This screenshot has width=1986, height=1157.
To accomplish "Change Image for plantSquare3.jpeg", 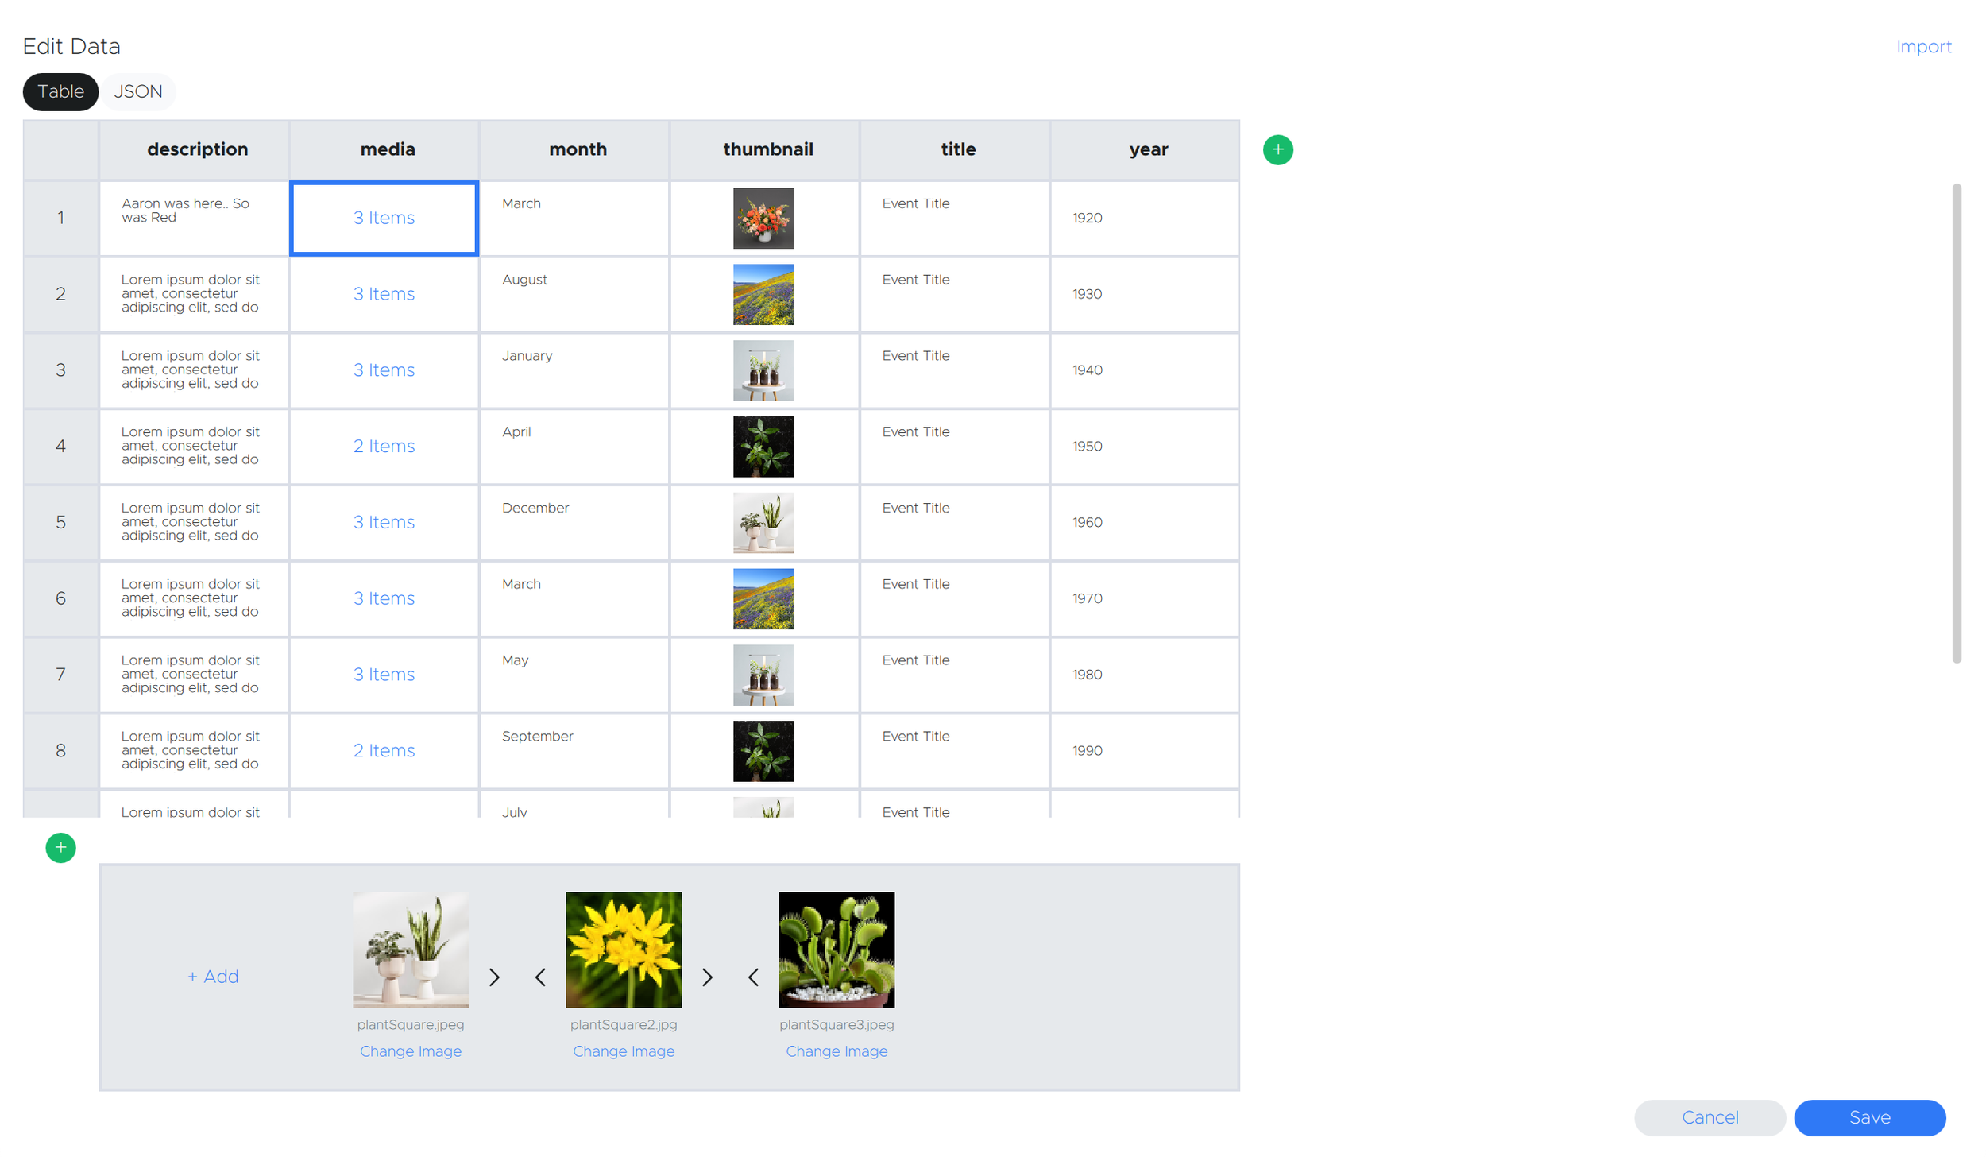I will (x=837, y=1051).
